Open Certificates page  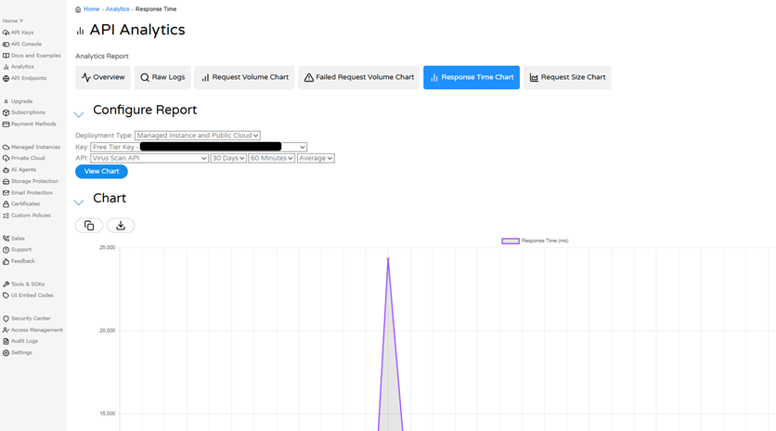[x=20, y=204]
